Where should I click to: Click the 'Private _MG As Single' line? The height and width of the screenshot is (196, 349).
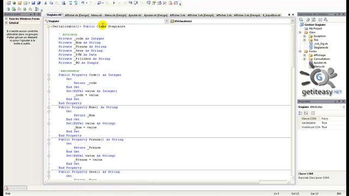point(79,63)
